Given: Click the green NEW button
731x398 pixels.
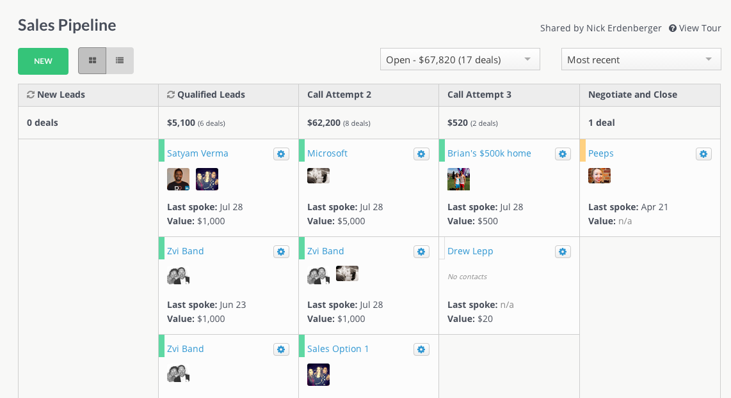Looking at the screenshot, I should [x=43, y=61].
